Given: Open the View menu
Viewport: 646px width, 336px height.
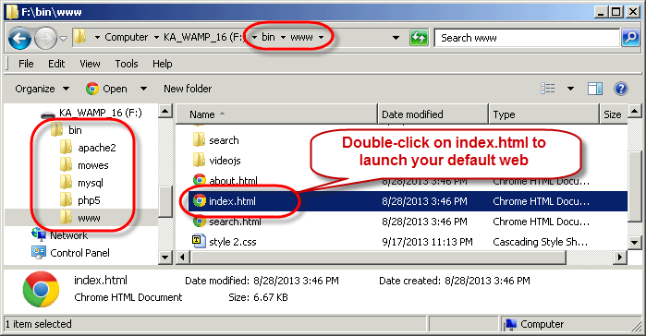Looking at the screenshot, I should tap(90, 64).
